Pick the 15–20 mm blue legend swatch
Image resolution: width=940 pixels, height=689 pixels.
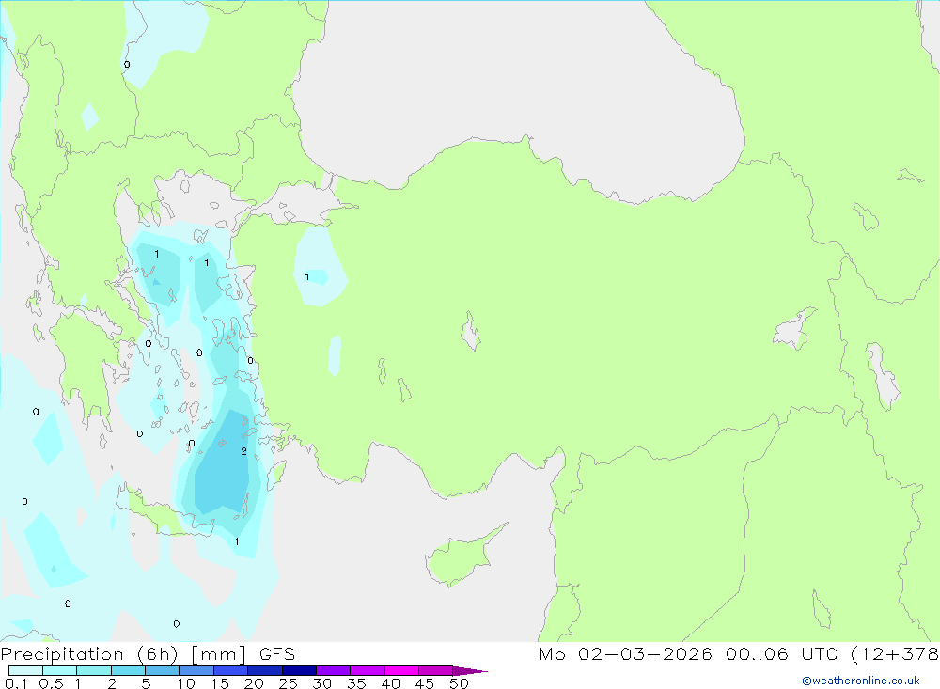pos(230,670)
